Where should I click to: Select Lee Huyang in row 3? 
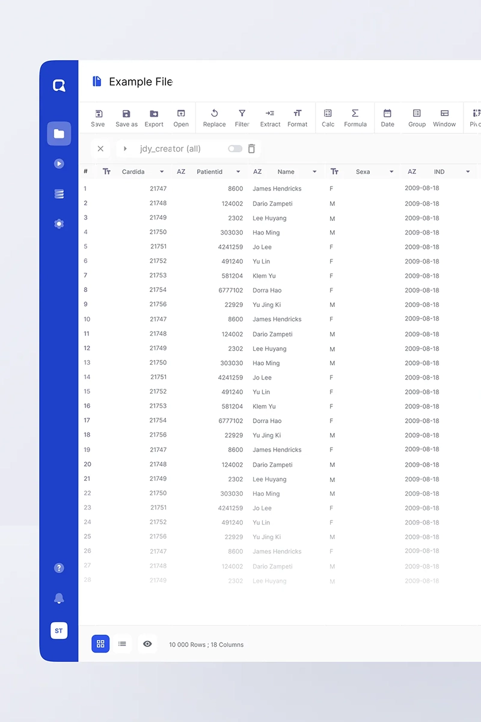click(269, 218)
